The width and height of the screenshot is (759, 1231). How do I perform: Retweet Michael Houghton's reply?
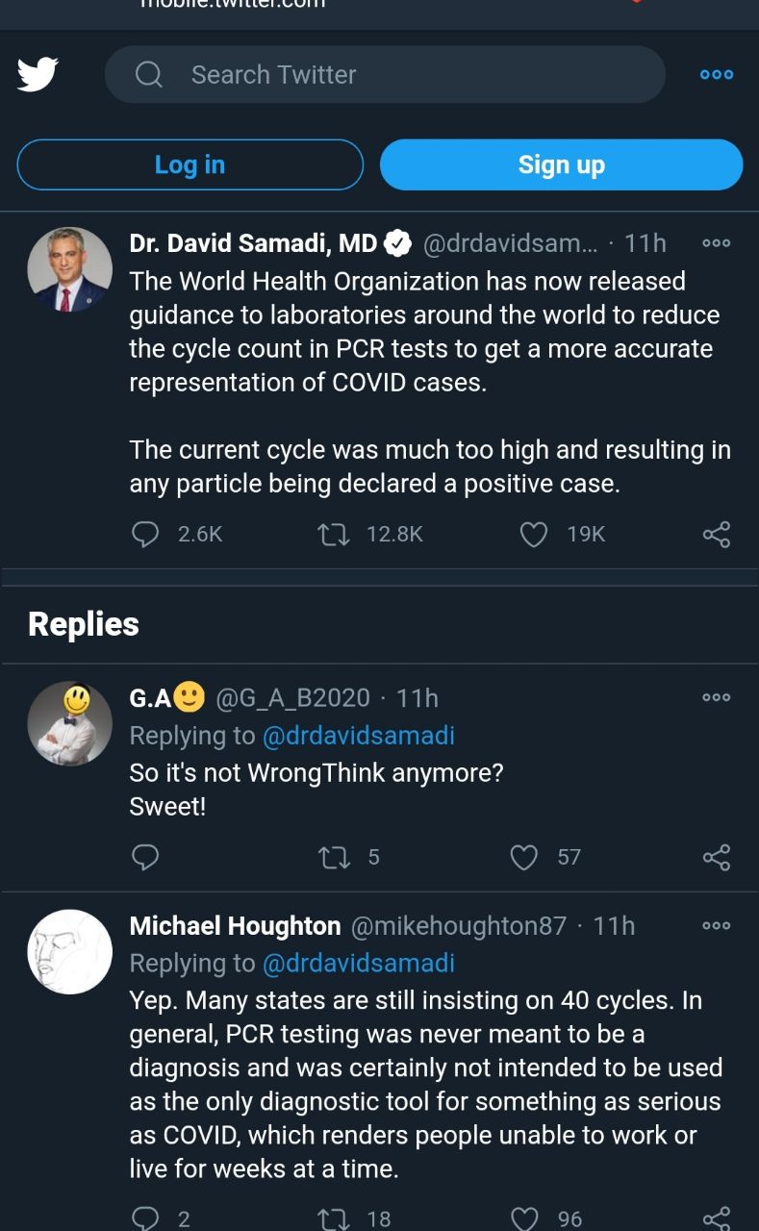(x=333, y=1218)
